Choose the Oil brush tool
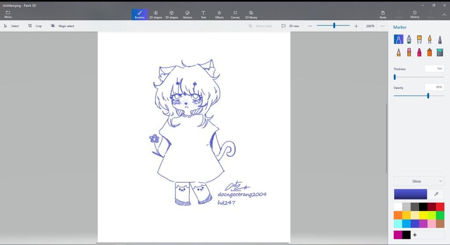450x245 pixels. coord(419,39)
